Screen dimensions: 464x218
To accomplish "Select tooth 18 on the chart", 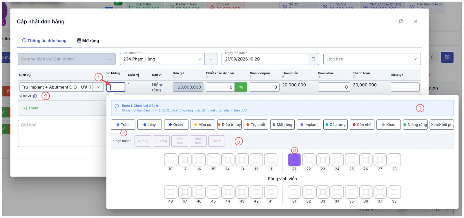I will pos(171,160).
